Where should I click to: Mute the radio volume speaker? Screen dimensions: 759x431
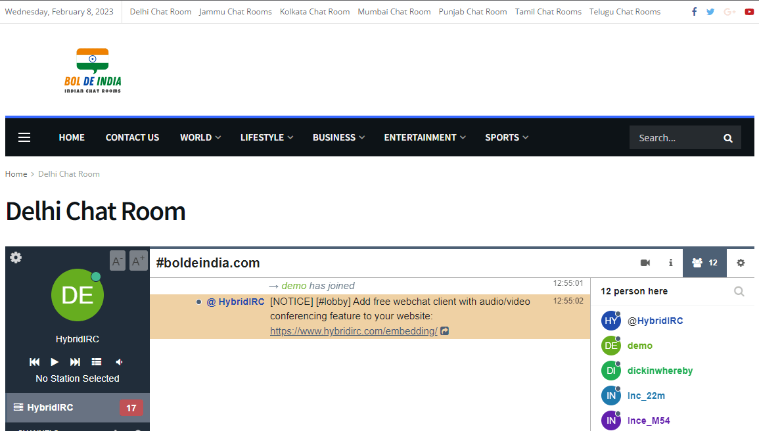pyautogui.click(x=119, y=362)
